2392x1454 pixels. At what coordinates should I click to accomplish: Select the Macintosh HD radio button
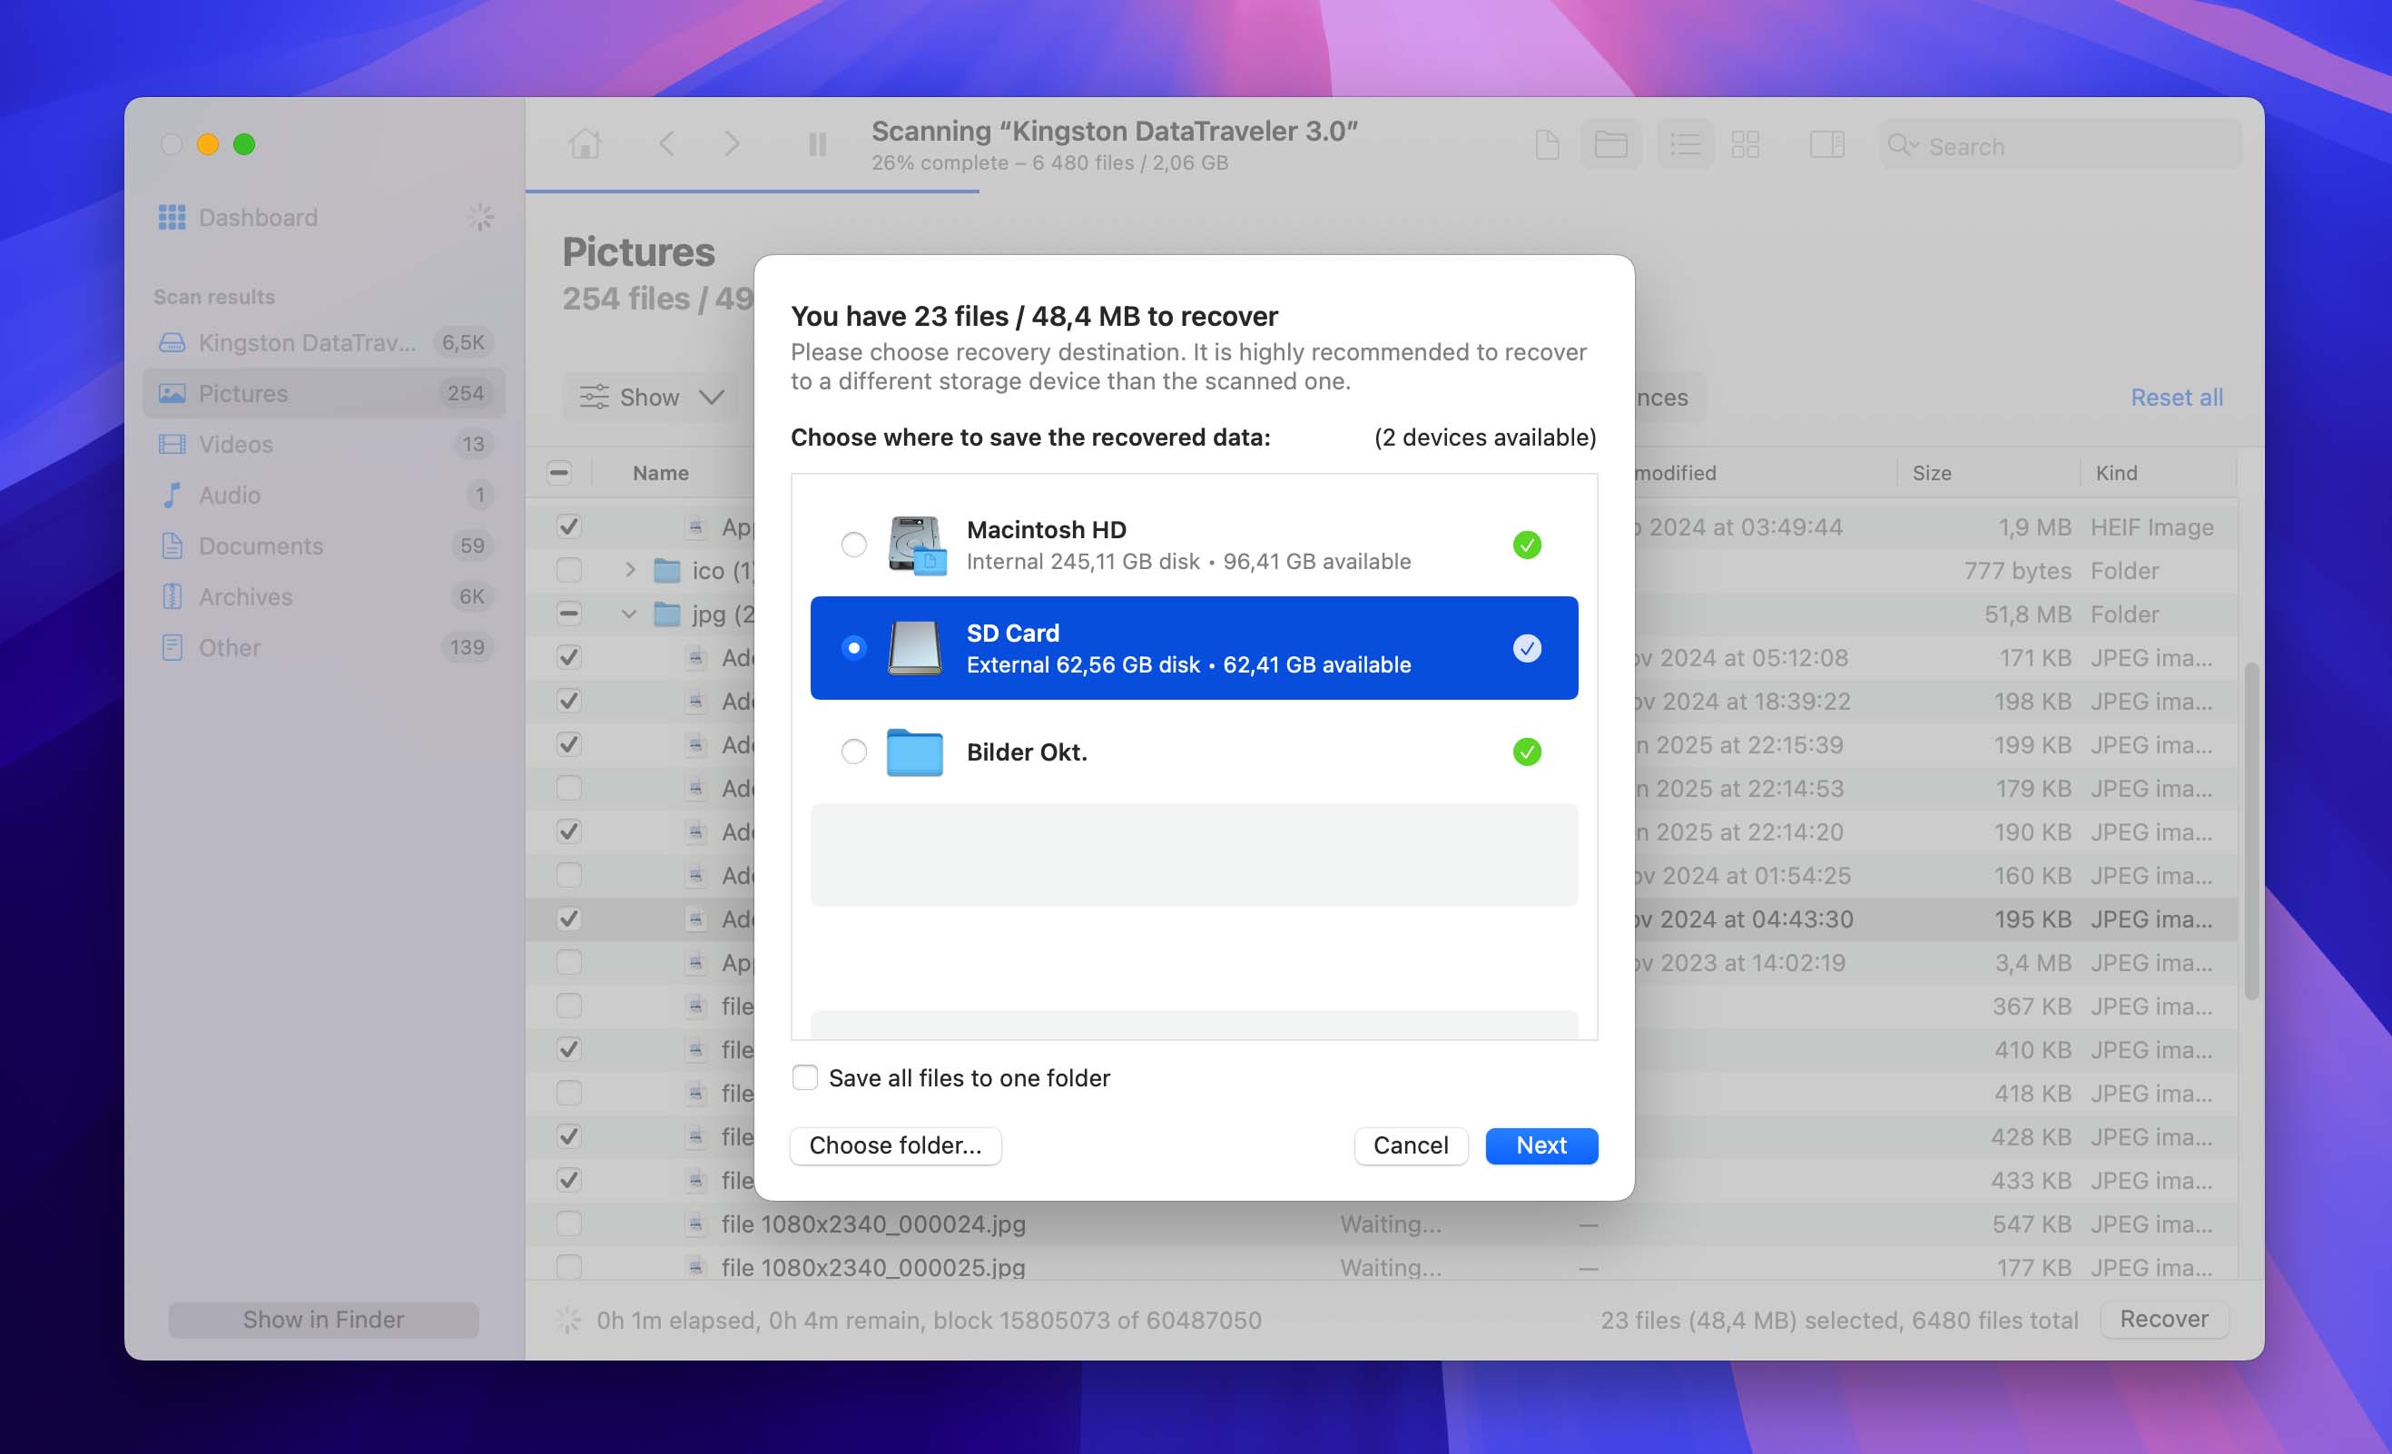pyautogui.click(x=853, y=545)
